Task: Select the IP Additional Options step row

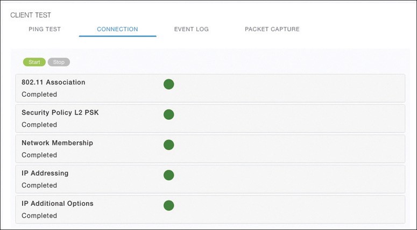Action: click(210, 209)
